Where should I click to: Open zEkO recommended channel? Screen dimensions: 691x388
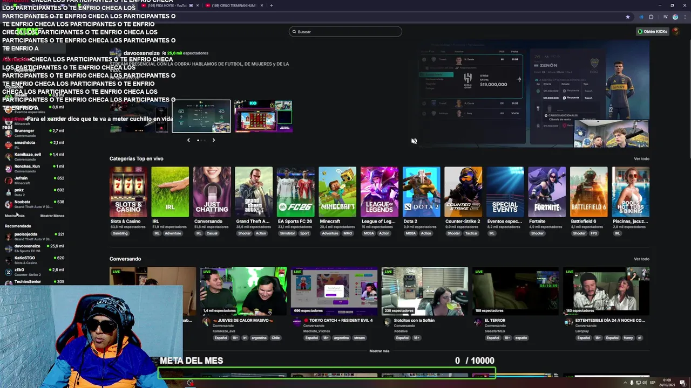35,272
